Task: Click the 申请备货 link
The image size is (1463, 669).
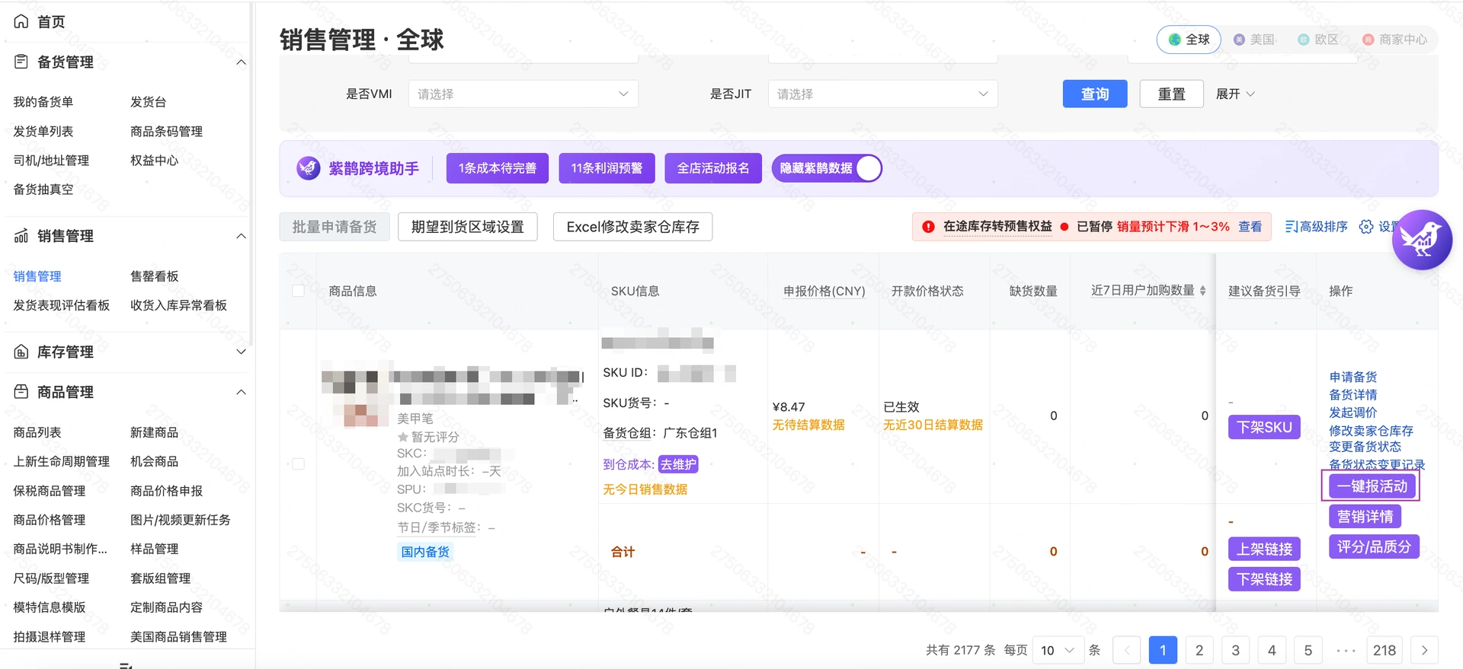Action: [x=1353, y=377]
